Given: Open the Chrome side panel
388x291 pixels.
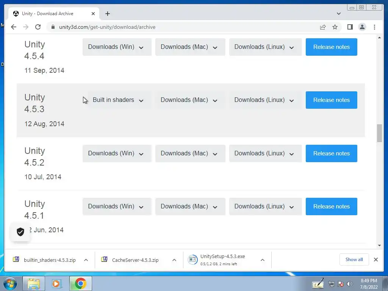Looking at the screenshot, I should (350, 27).
